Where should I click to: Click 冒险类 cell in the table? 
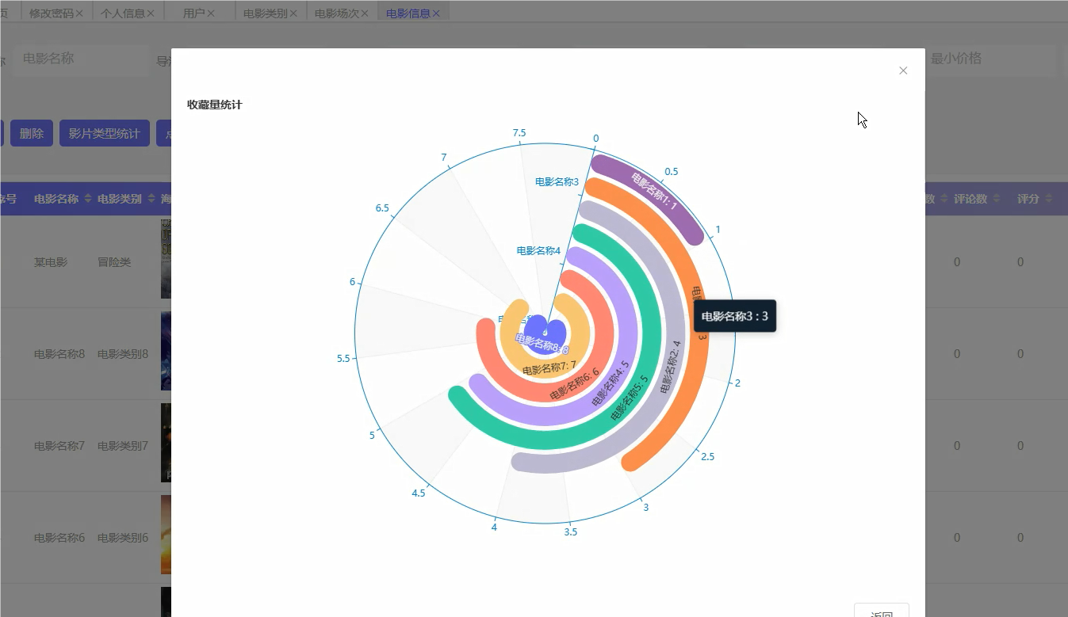point(114,262)
